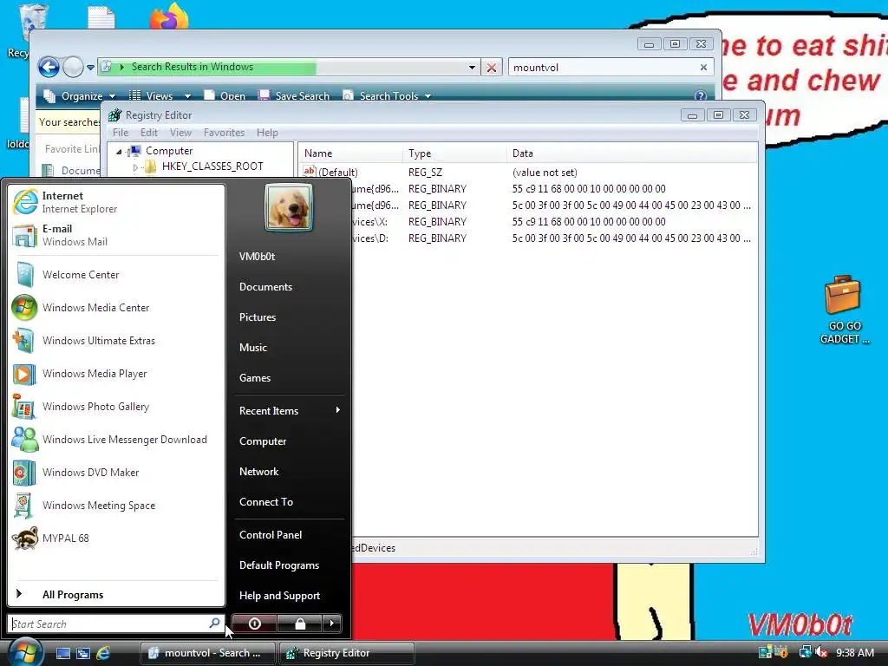This screenshot has height=666, width=888.
Task: Open GO GO GADGET desktop icon
Action: point(844,310)
